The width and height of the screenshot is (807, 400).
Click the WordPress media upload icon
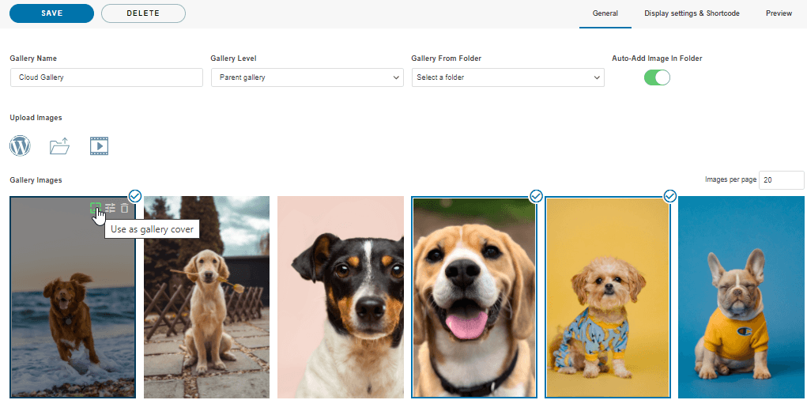pos(20,146)
